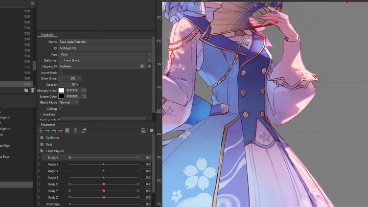Click the Body X slider center key
Image resolution: width=368 pixels, height=207 pixels.
tap(104, 184)
